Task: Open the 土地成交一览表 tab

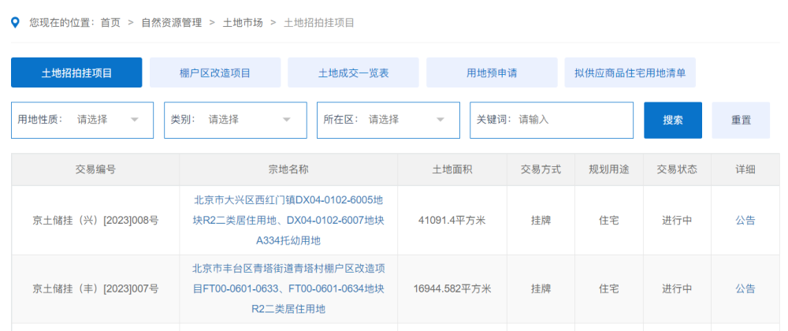Action: [353, 73]
